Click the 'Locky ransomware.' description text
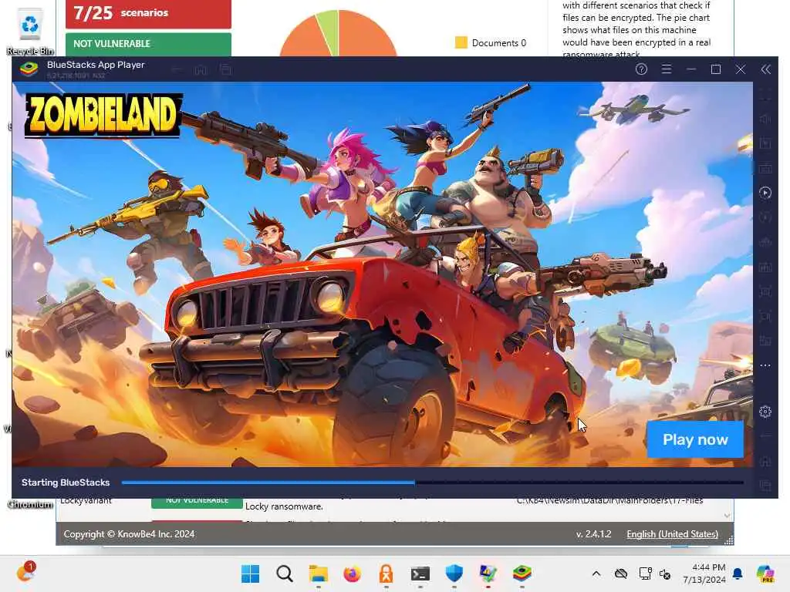790x592 pixels. click(x=284, y=506)
